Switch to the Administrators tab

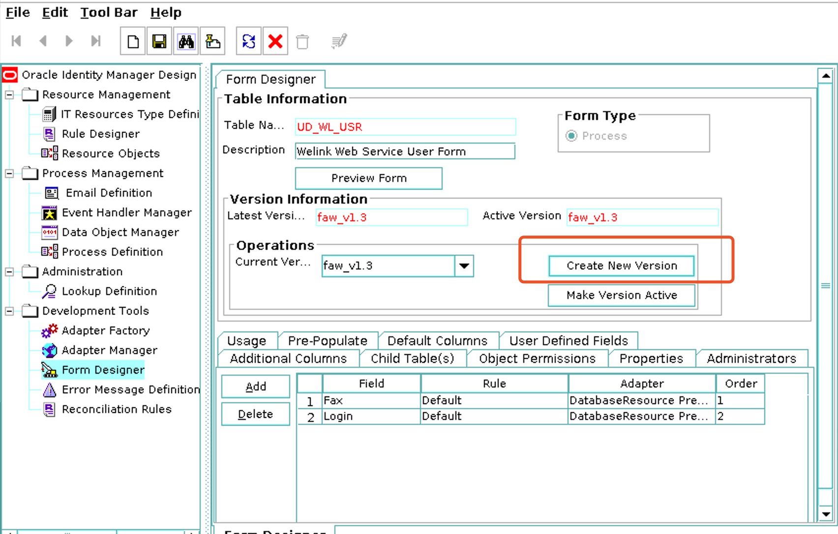point(752,358)
